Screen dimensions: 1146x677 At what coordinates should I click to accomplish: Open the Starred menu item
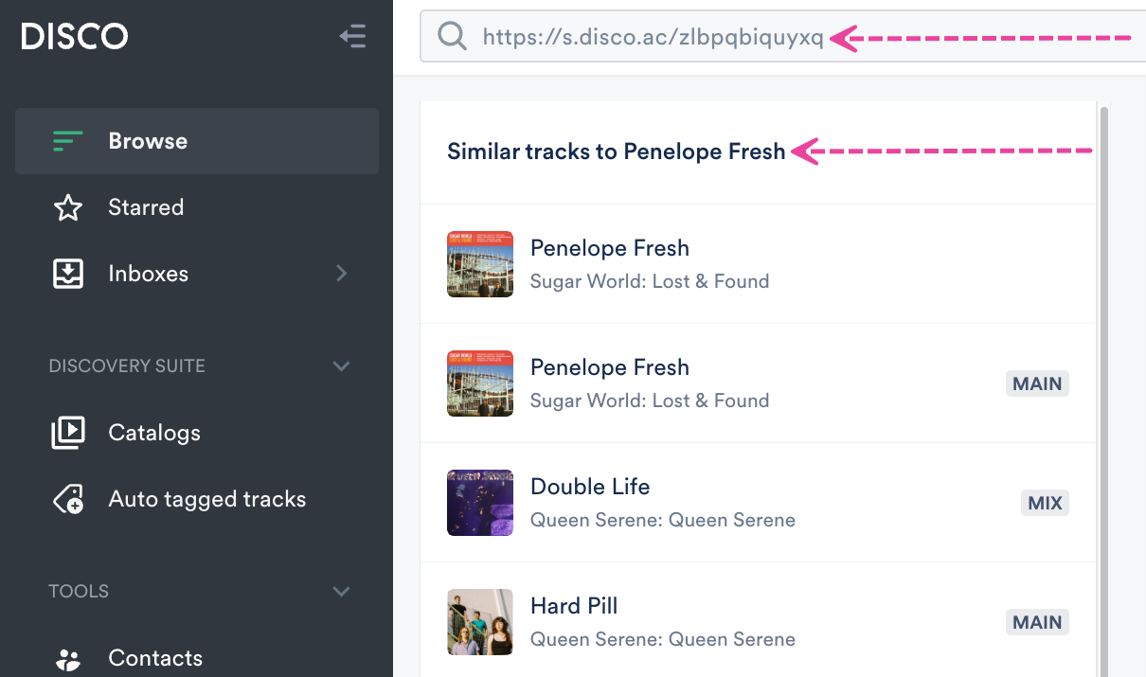[146, 207]
